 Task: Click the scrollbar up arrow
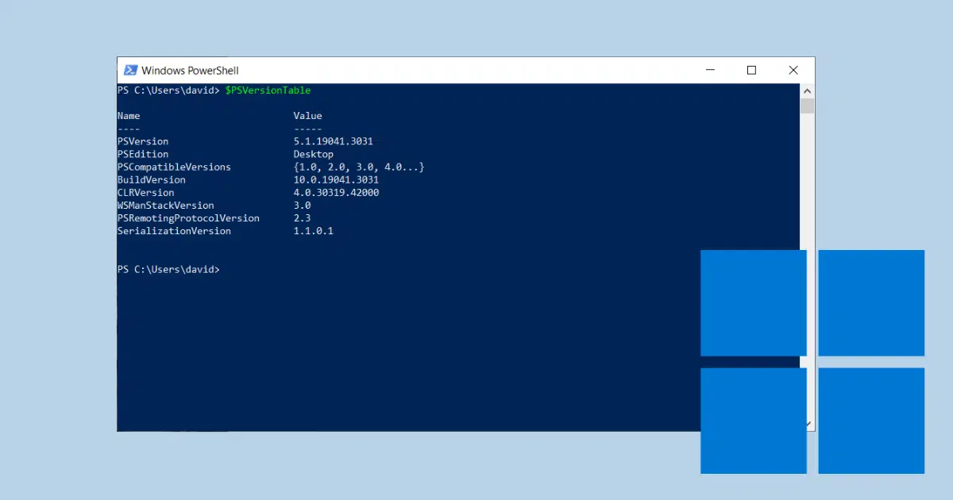[808, 90]
